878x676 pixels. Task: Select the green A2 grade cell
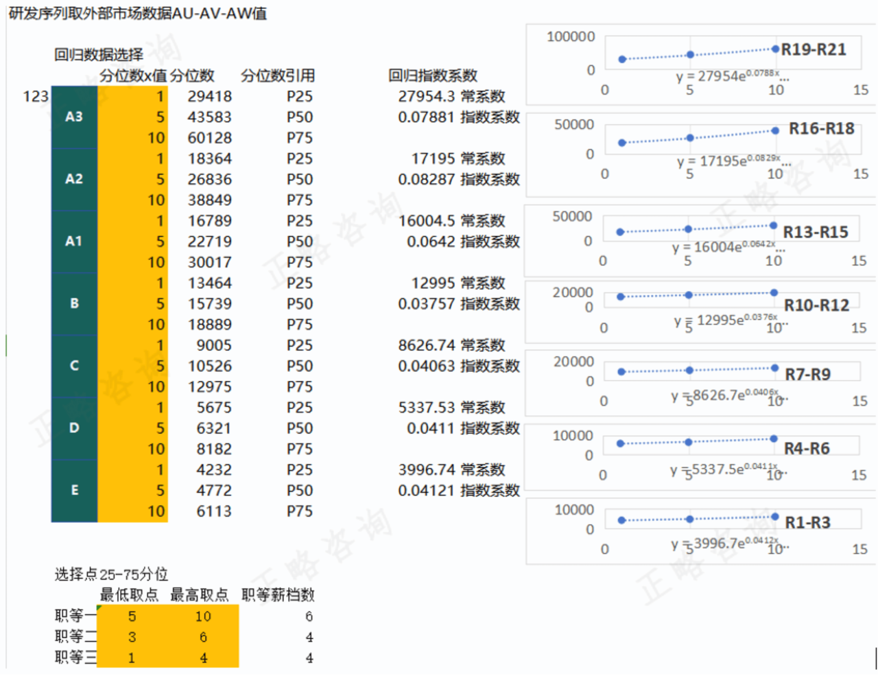click(x=74, y=179)
